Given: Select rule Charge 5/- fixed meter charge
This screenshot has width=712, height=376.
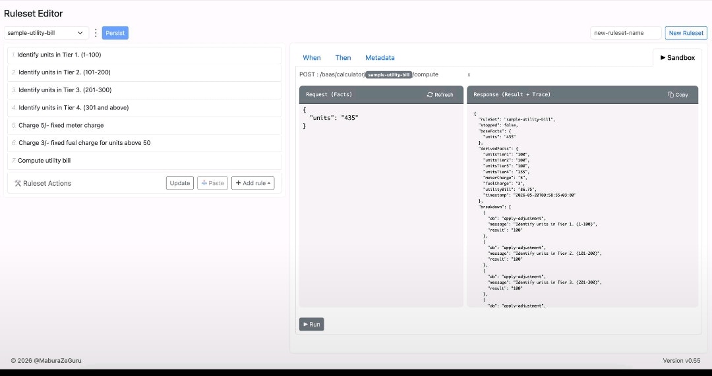Looking at the screenshot, I should pyautogui.click(x=144, y=125).
